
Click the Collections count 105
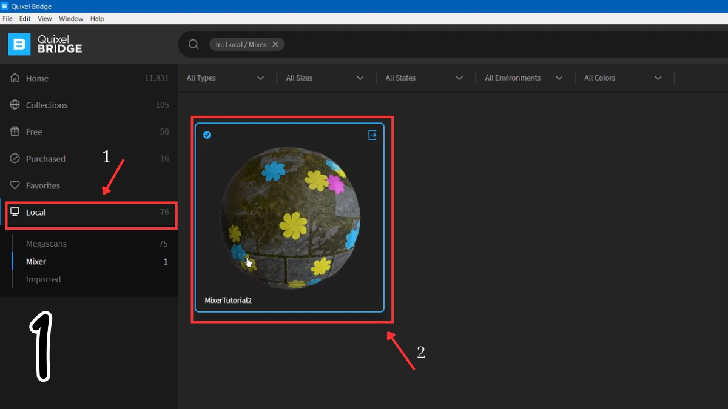(x=163, y=105)
